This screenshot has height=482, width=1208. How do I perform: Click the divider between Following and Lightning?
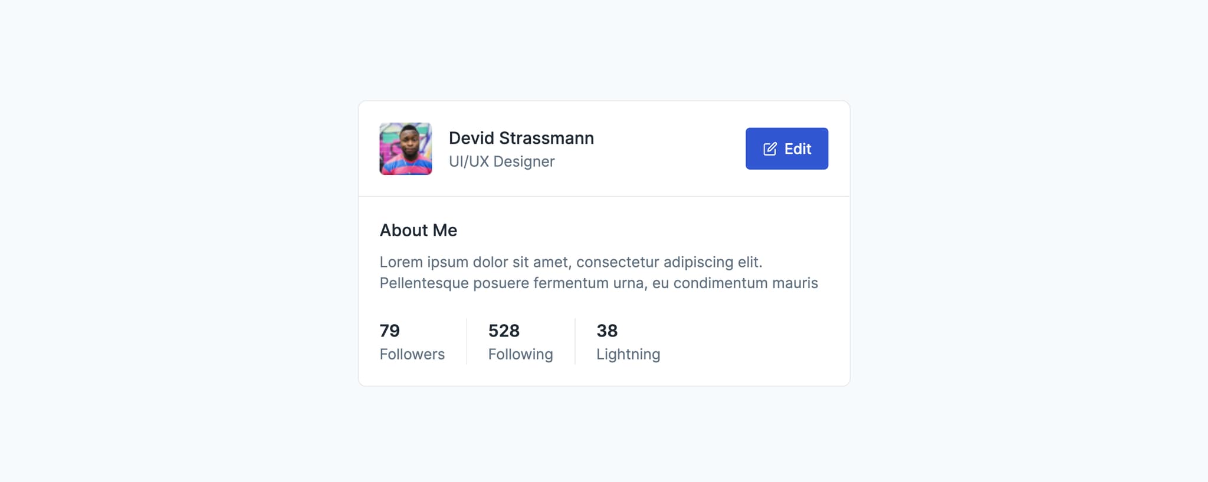(x=575, y=342)
